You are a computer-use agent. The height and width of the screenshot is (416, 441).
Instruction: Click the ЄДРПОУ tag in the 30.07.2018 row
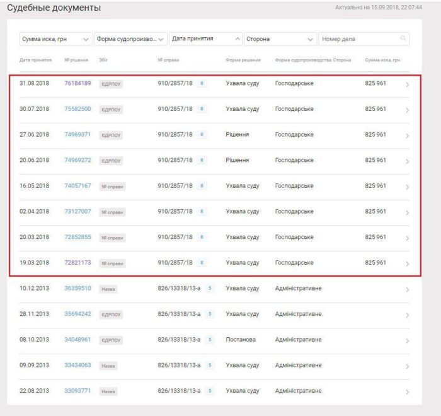pyautogui.click(x=111, y=110)
